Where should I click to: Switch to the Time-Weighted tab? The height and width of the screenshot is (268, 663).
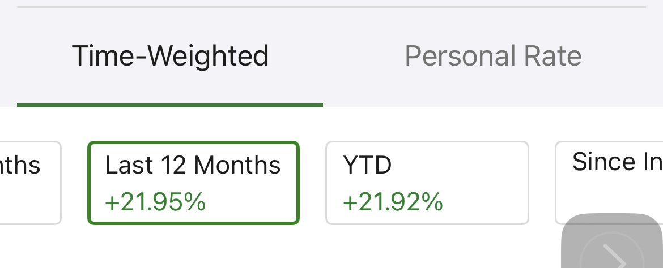coord(170,57)
